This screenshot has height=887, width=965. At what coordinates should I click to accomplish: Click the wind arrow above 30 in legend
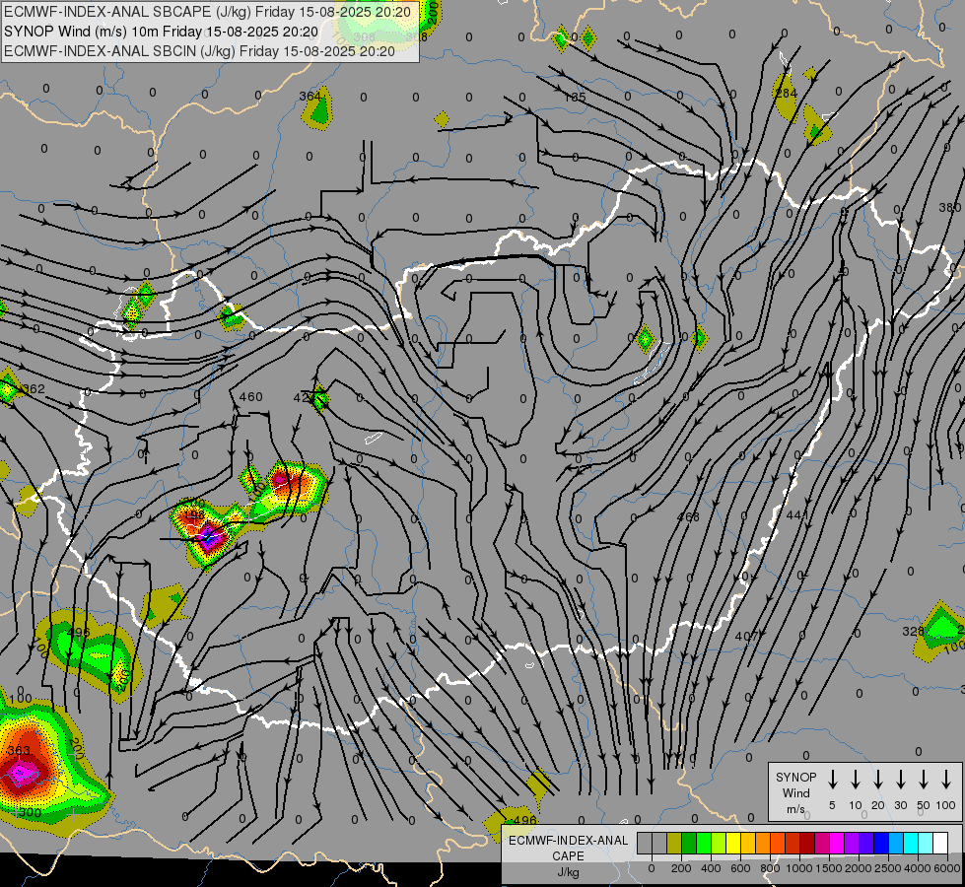coord(900,779)
